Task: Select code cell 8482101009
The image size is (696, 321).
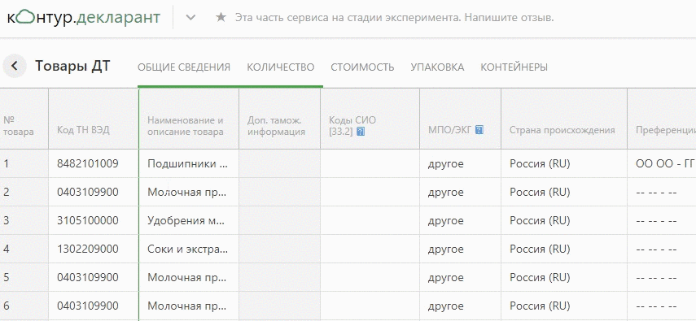Action: pyautogui.click(x=94, y=163)
